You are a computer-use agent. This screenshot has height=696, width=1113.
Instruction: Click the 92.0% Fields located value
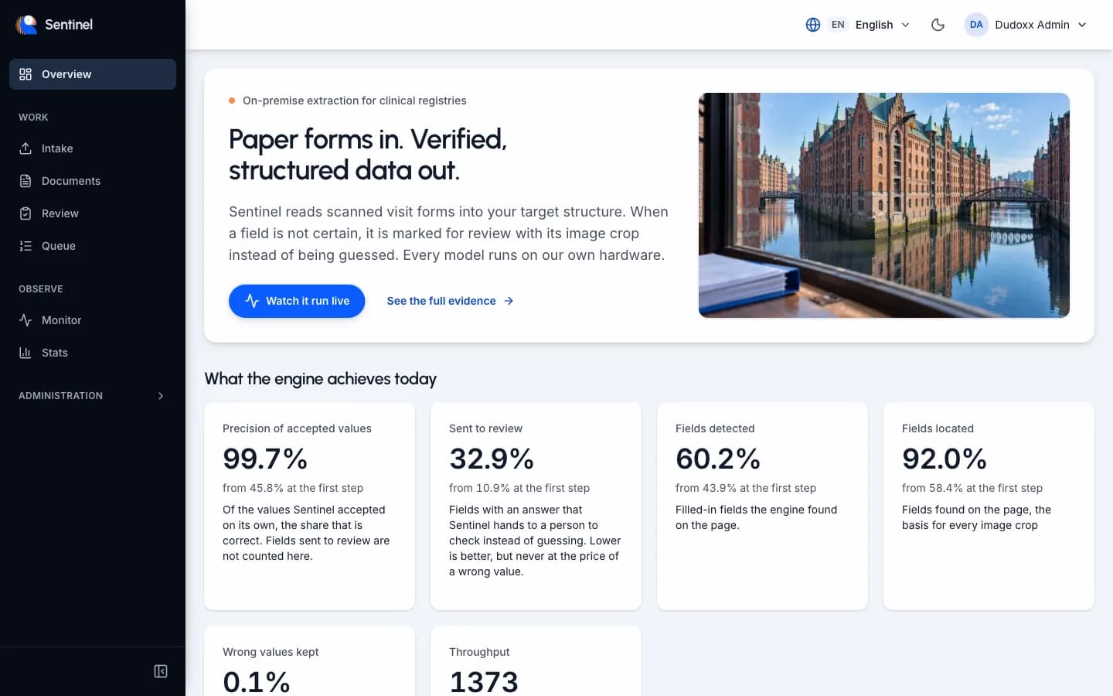click(x=945, y=459)
